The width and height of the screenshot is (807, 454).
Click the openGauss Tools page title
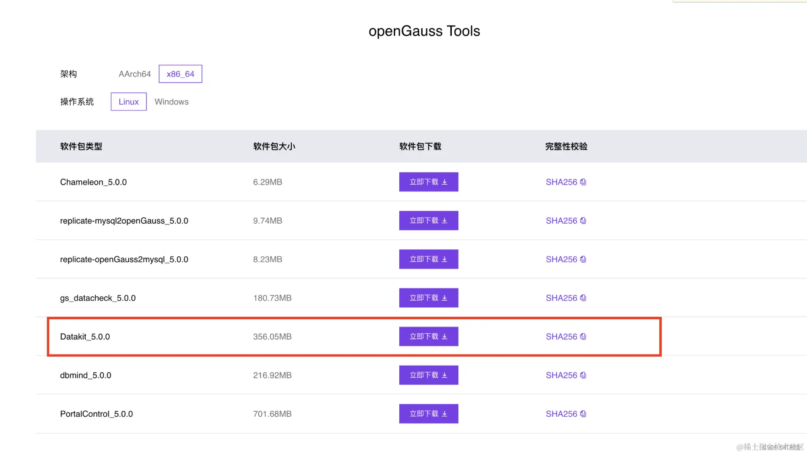tap(424, 31)
